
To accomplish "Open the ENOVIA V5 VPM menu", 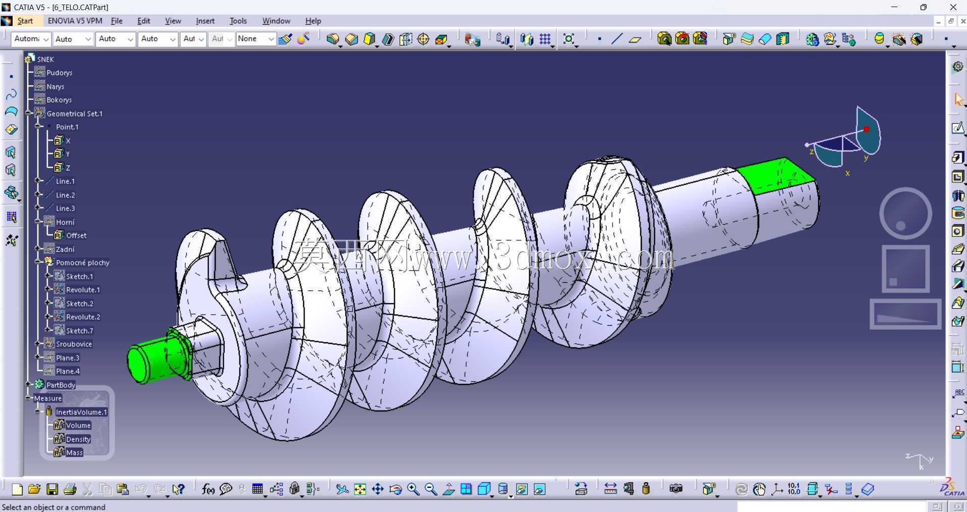I will click(75, 21).
